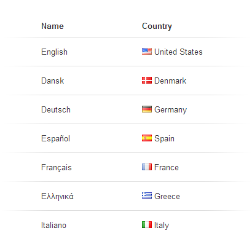This screenshot has width=252, height=252.
Task: Click the Greece country text
Action: point(167,196)
